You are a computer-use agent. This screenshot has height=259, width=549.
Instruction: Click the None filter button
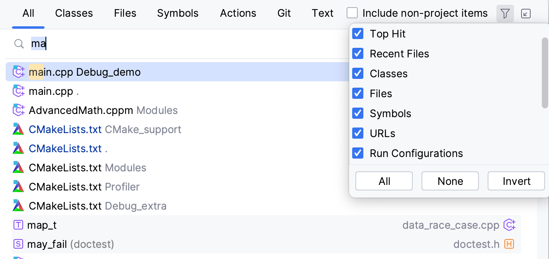coord(450,181)
